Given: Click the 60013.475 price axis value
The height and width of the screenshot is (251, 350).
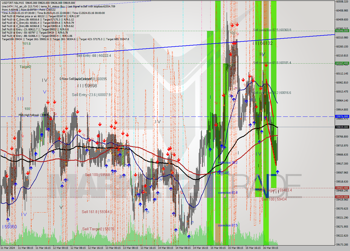Looking at the screenshot, I should coord(342,91).
